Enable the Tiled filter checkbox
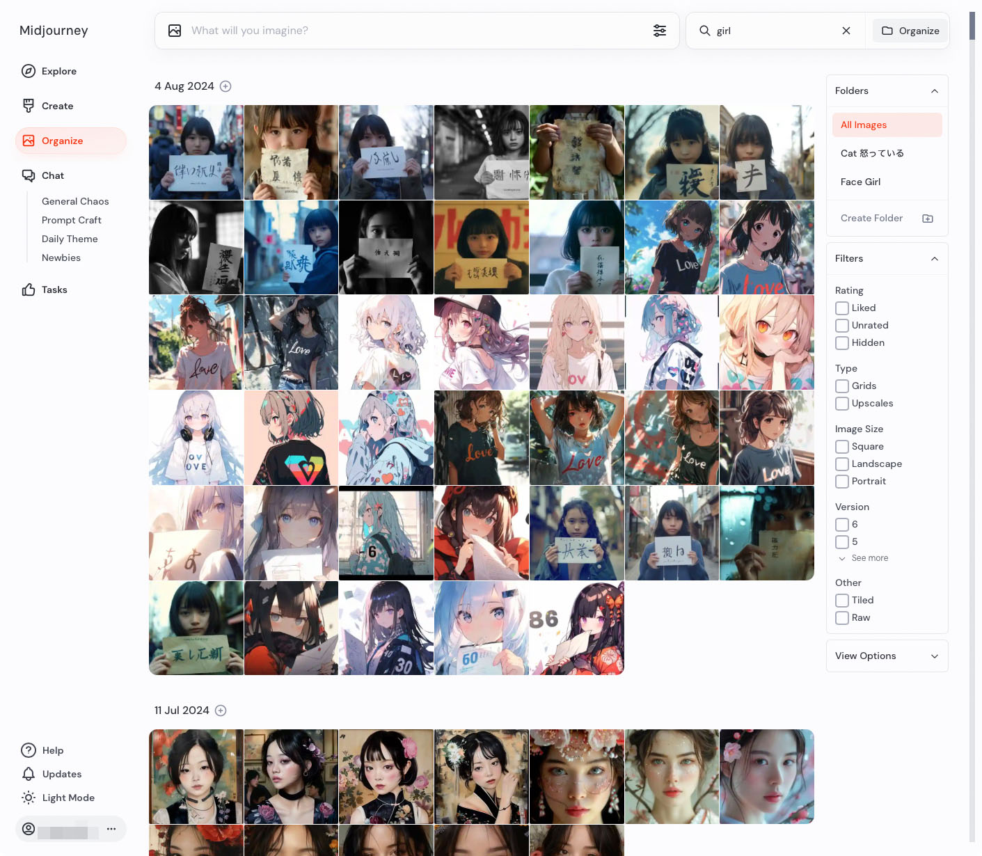 tap(842, 601)
